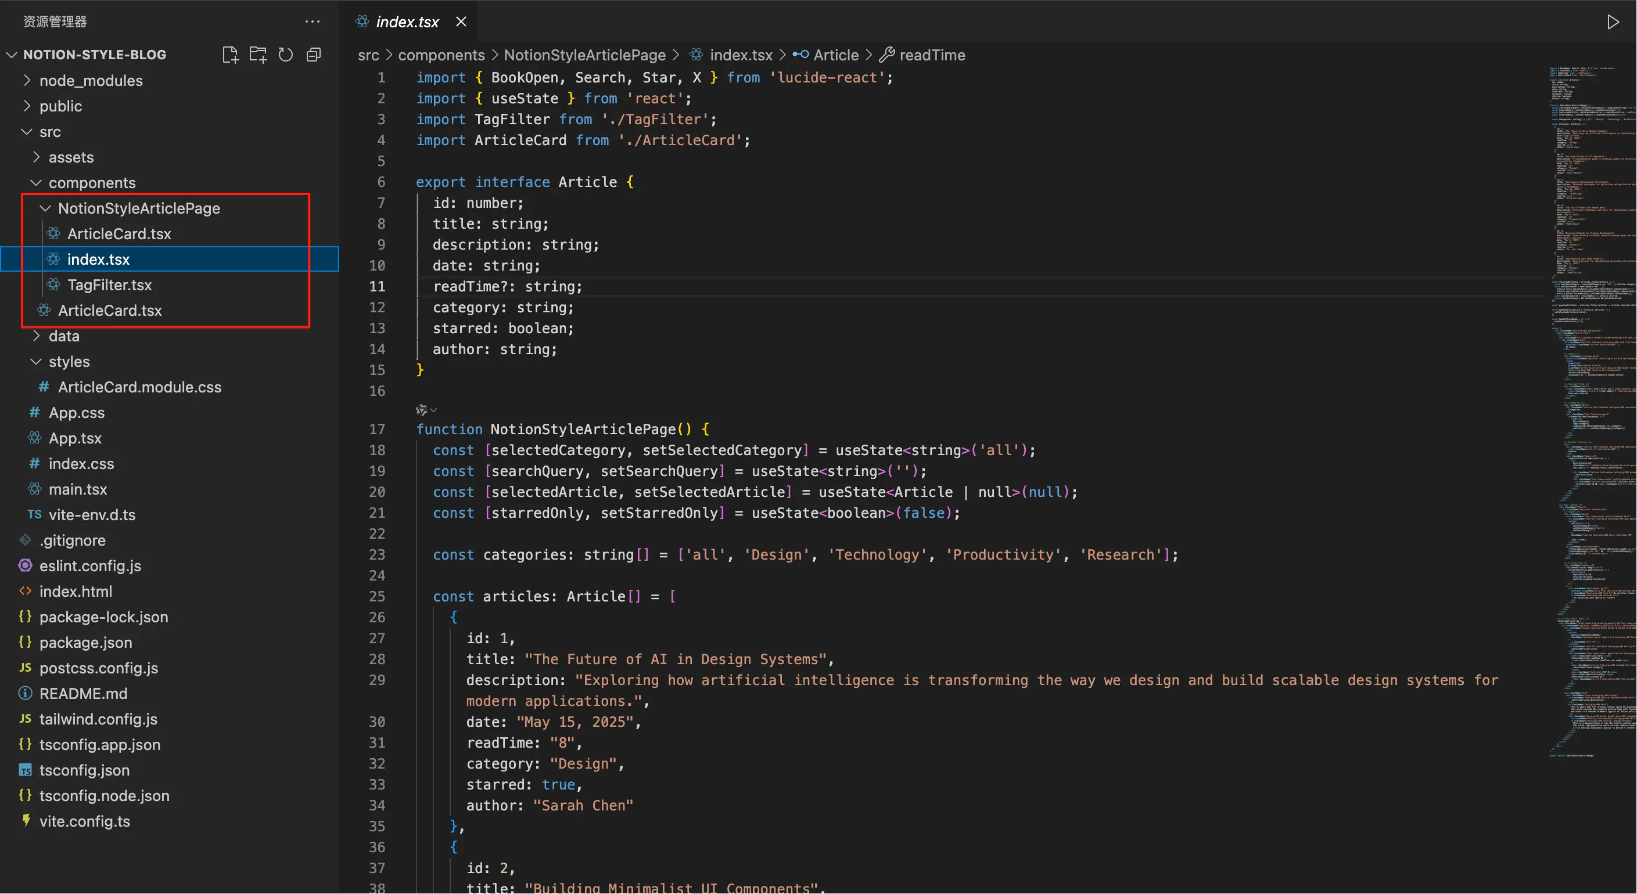This screenshot has width=1637, height=894.
Task: Open TagFilter.tsx file
Action: pos(109,284)
